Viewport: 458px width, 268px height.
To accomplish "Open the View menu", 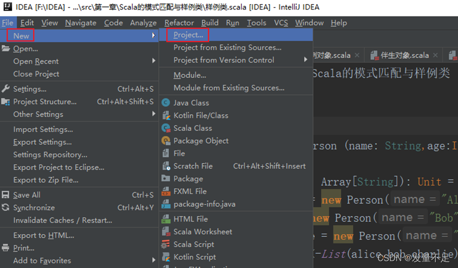I will click(x=50, y=23).
